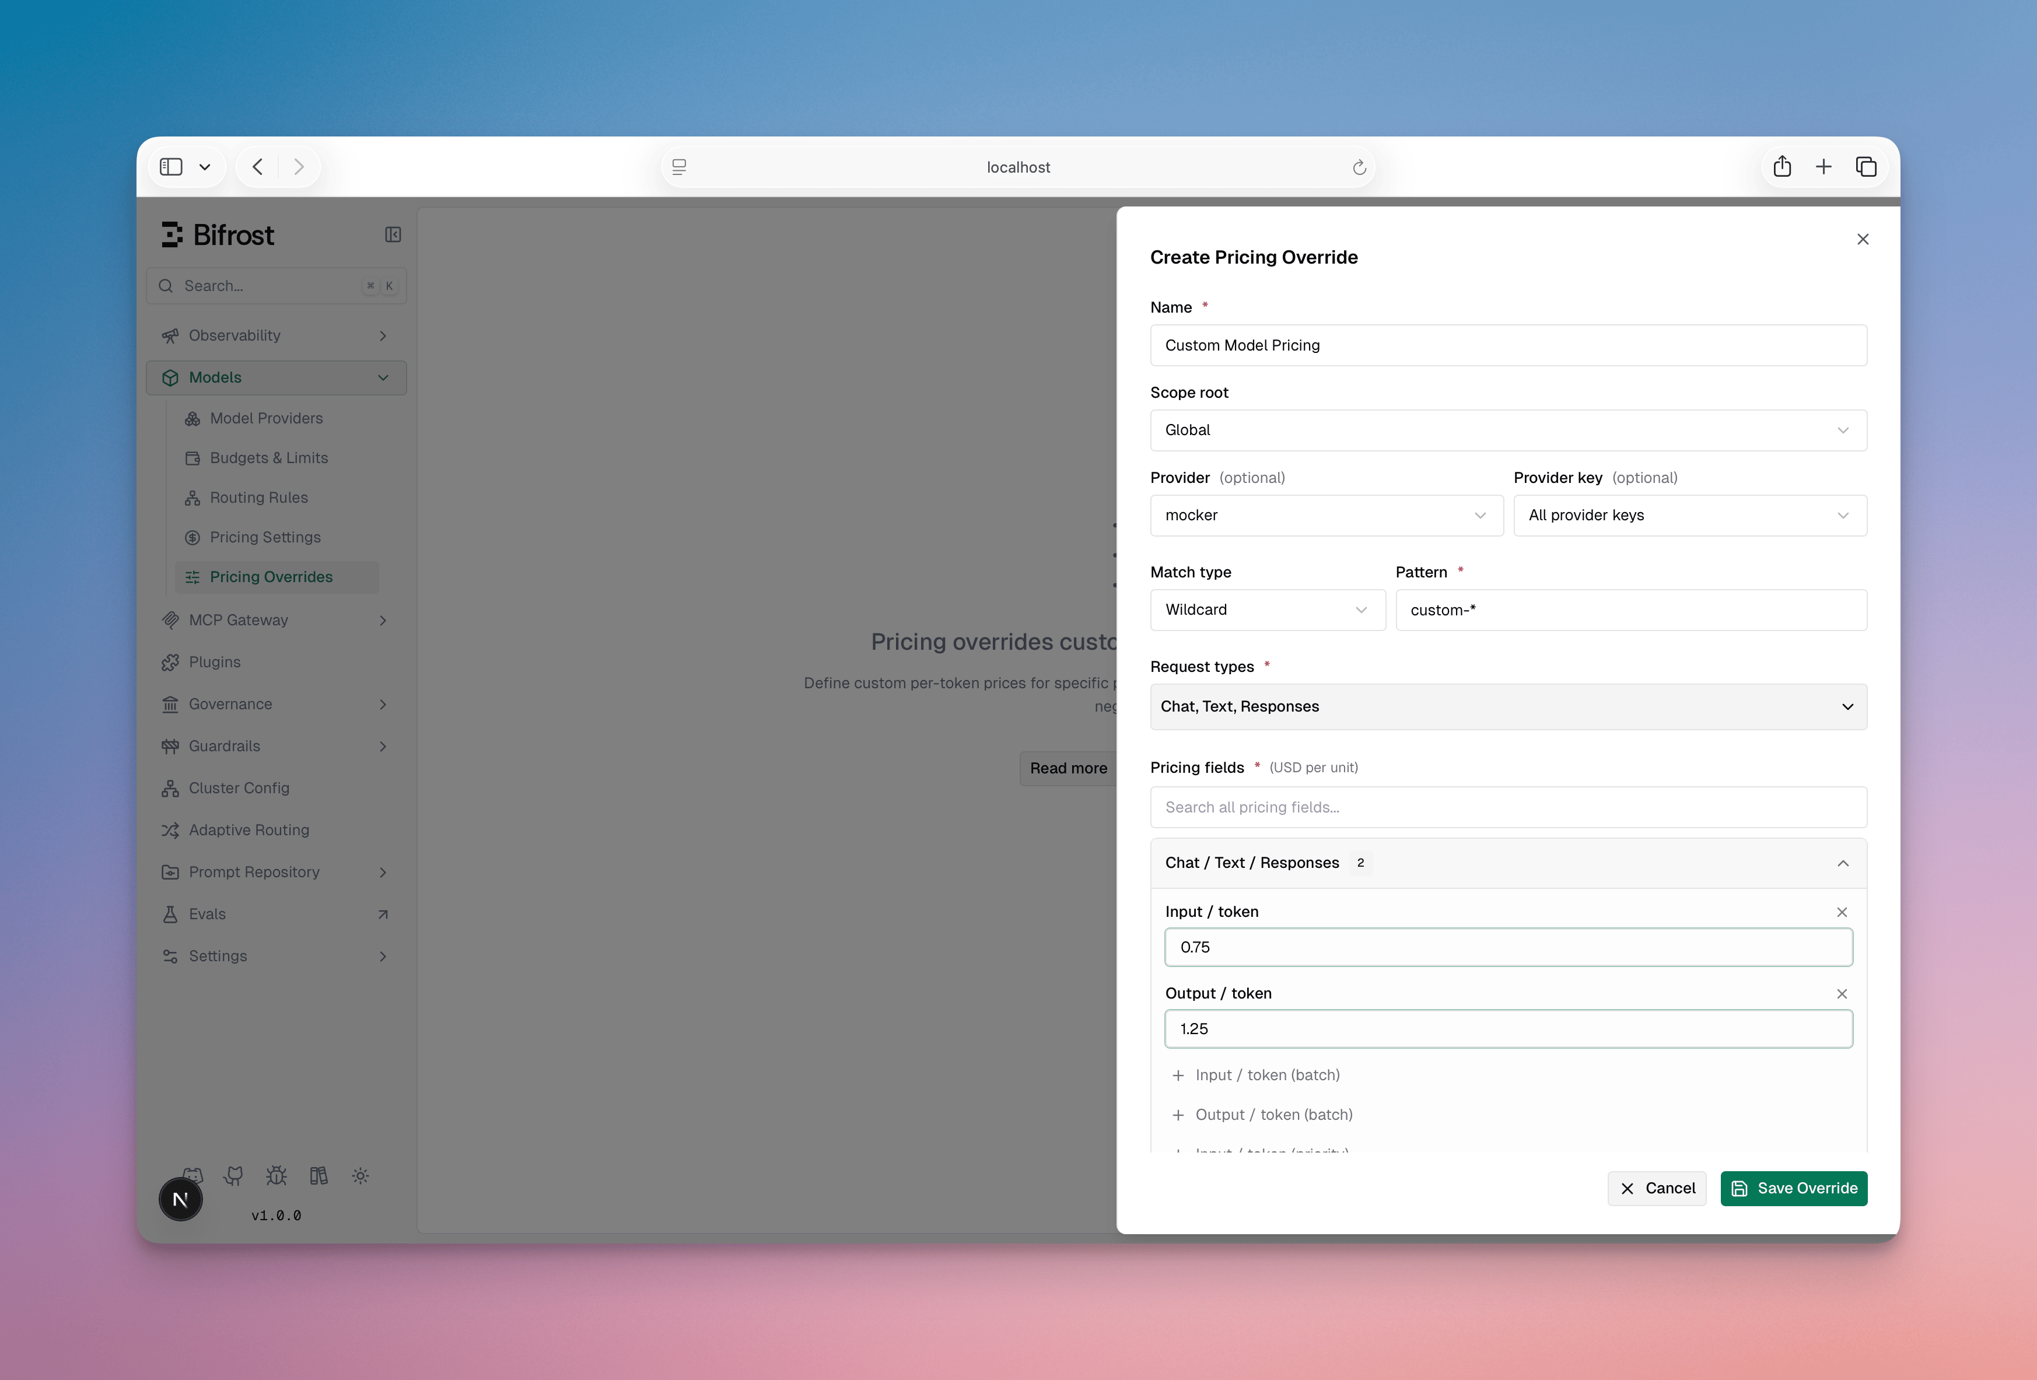The height and width of the screenshot is (1380, 2037).
Task: Open Cluster Config page
Action: pyautogui.click(x=276, y=787)
